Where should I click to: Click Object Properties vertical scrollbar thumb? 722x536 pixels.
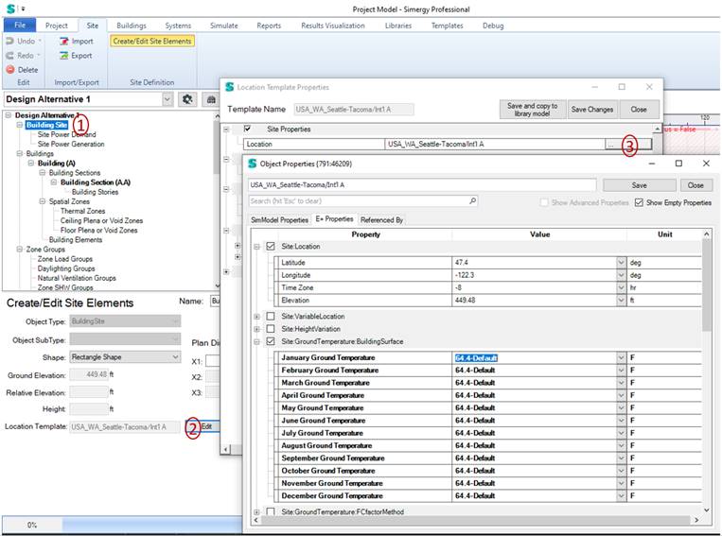[707, 285]
